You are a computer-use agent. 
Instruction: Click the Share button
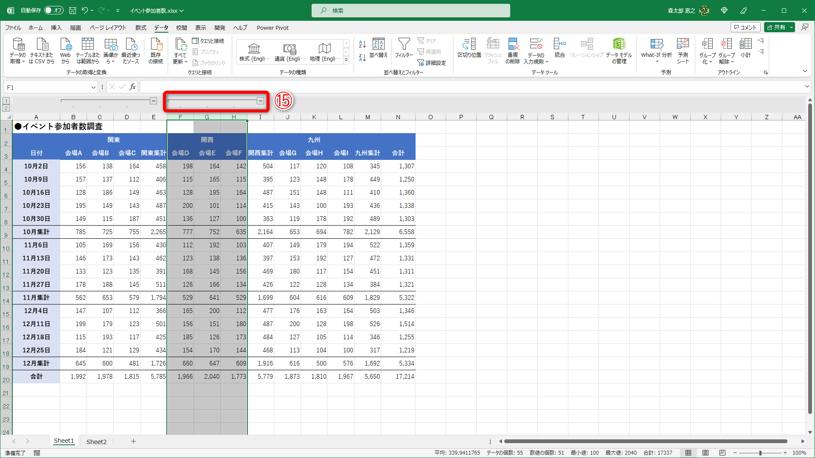pos(776,27)
